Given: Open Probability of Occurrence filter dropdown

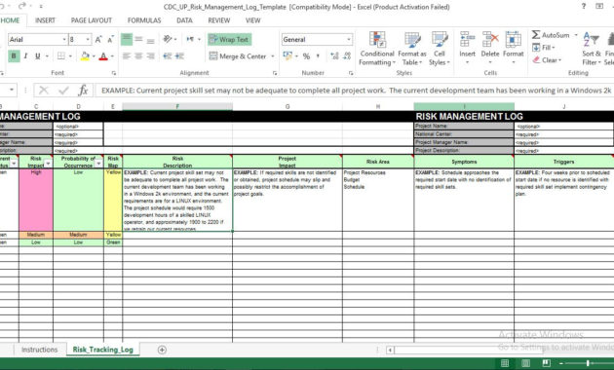Looking at the screenshot, I should point(98,164).
